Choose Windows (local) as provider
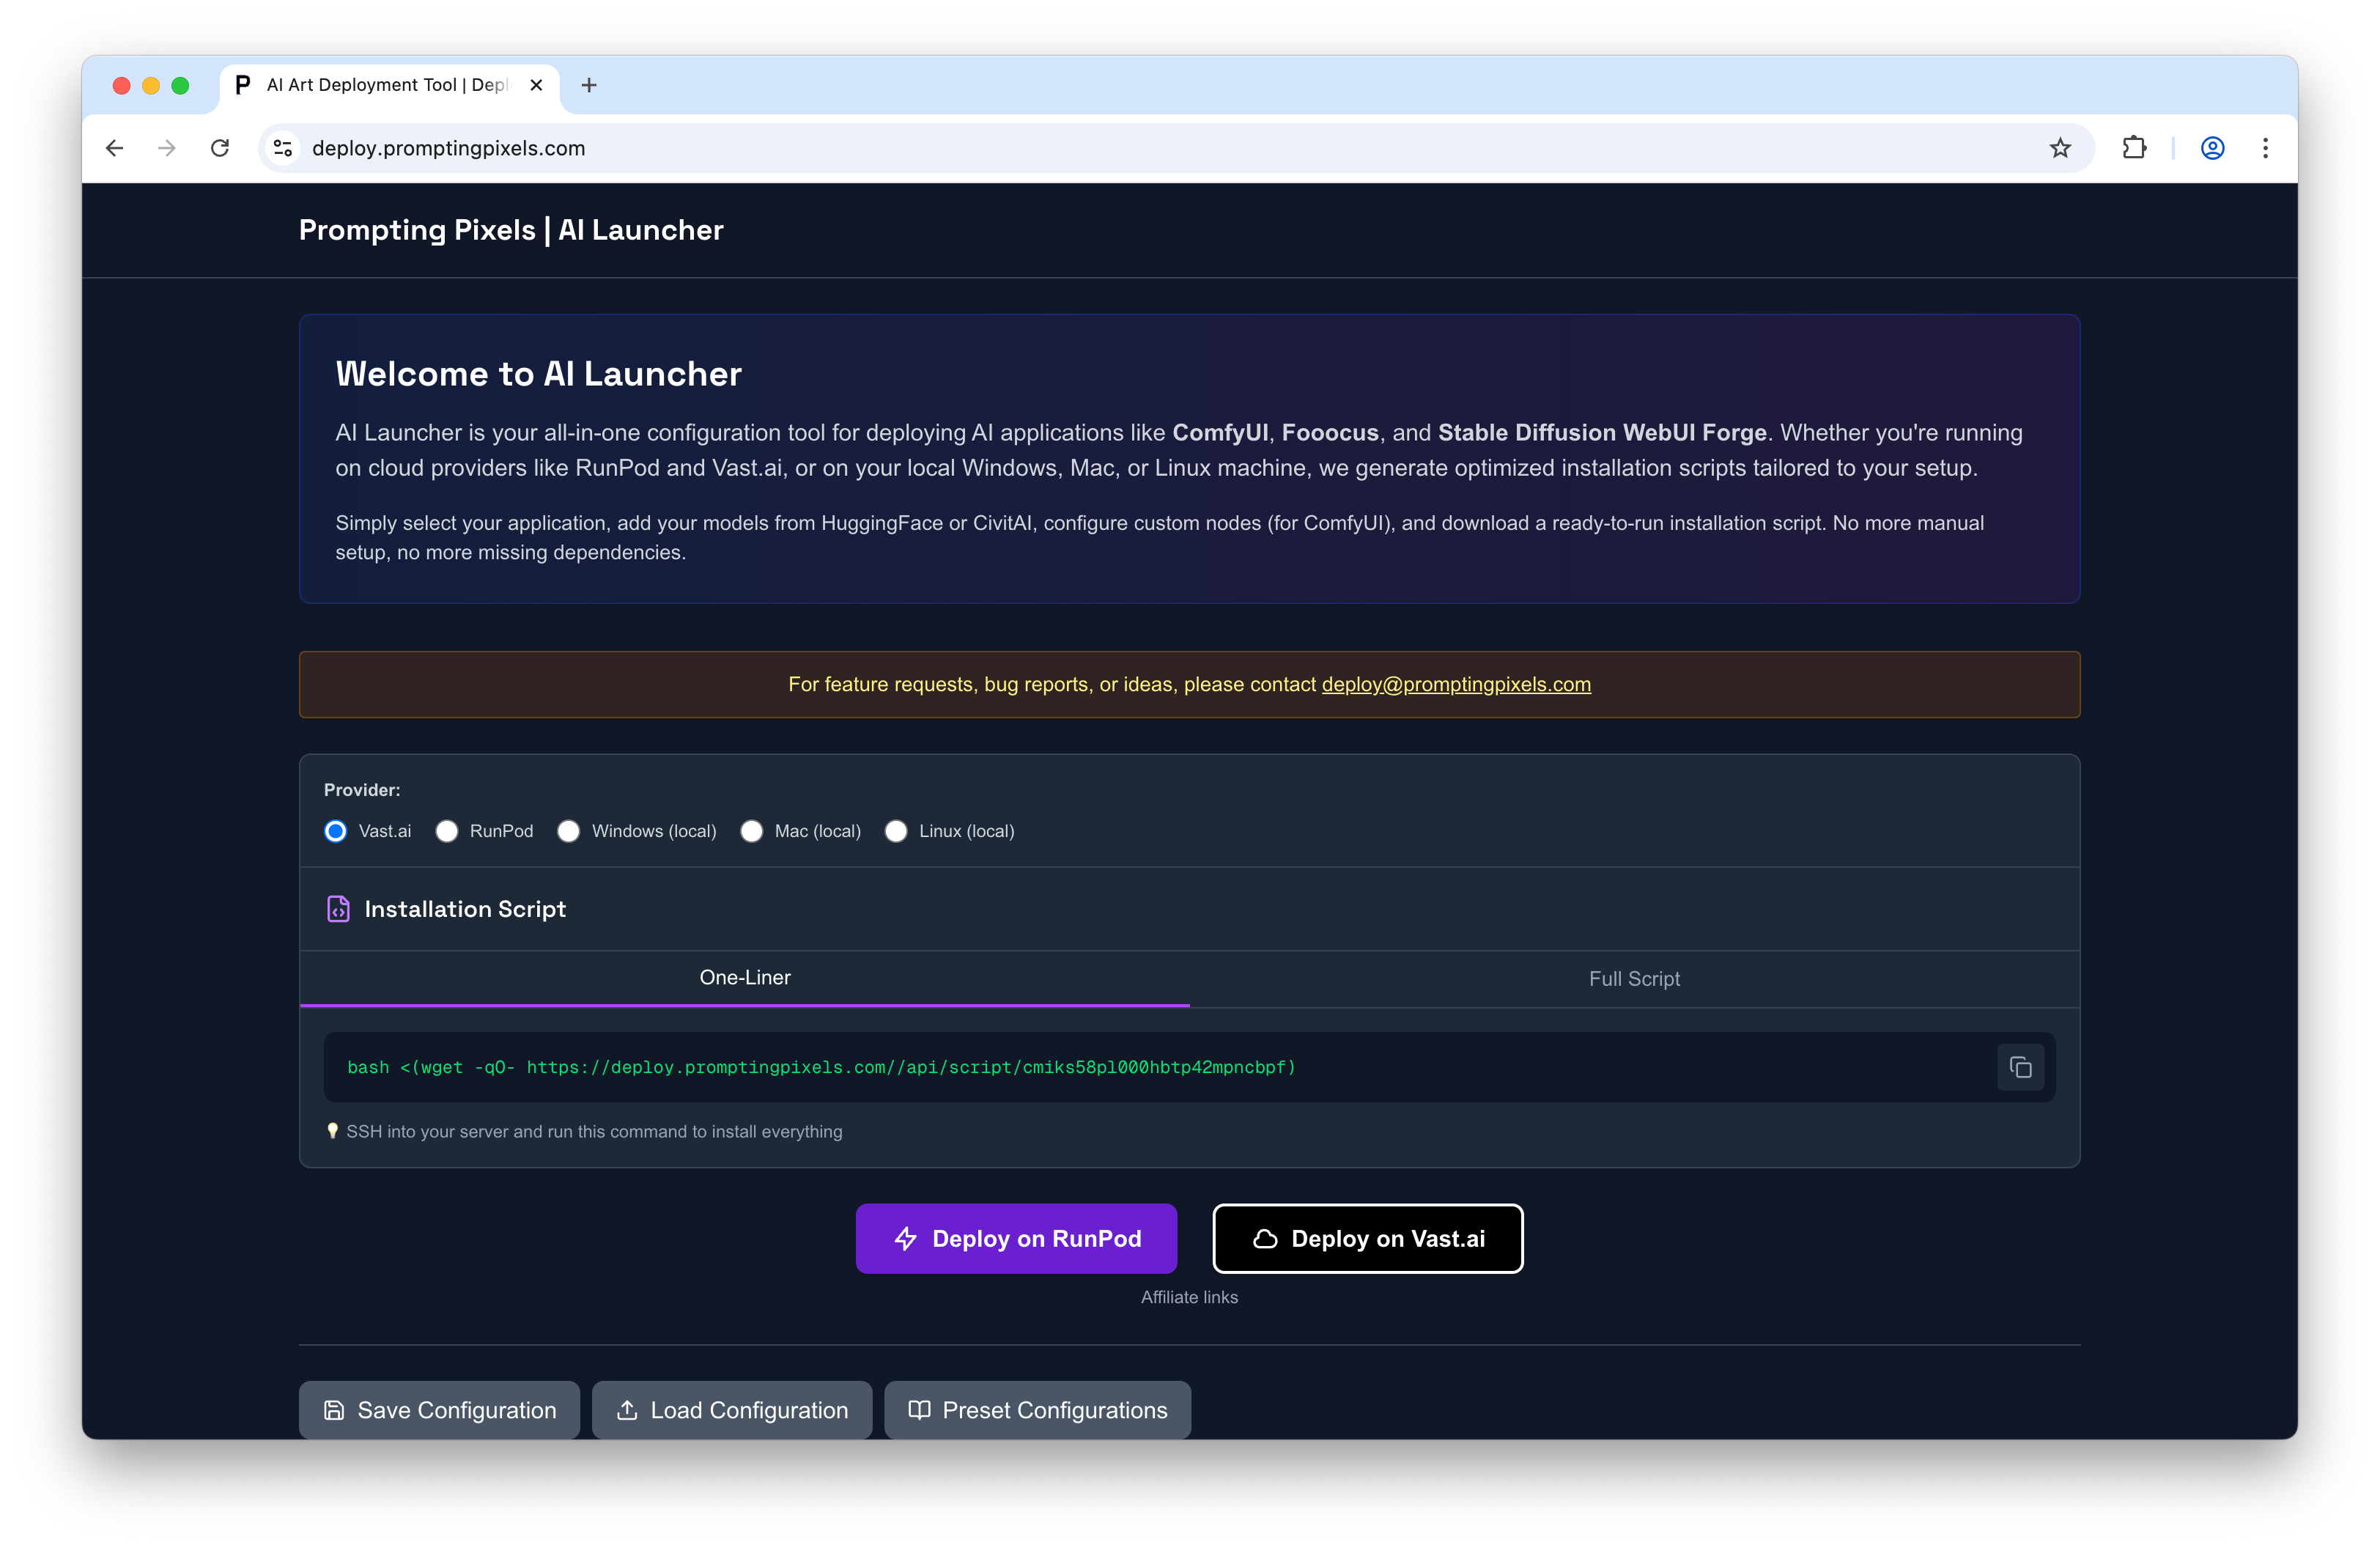This screenshot has height=1548, width=2380. pyautogui.click(x=568, y=831)
